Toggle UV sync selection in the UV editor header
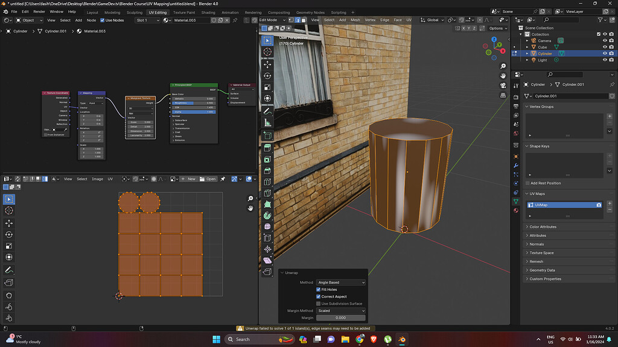Image resolution: width=618 pixels, height=347 pixels. [17, 179]
